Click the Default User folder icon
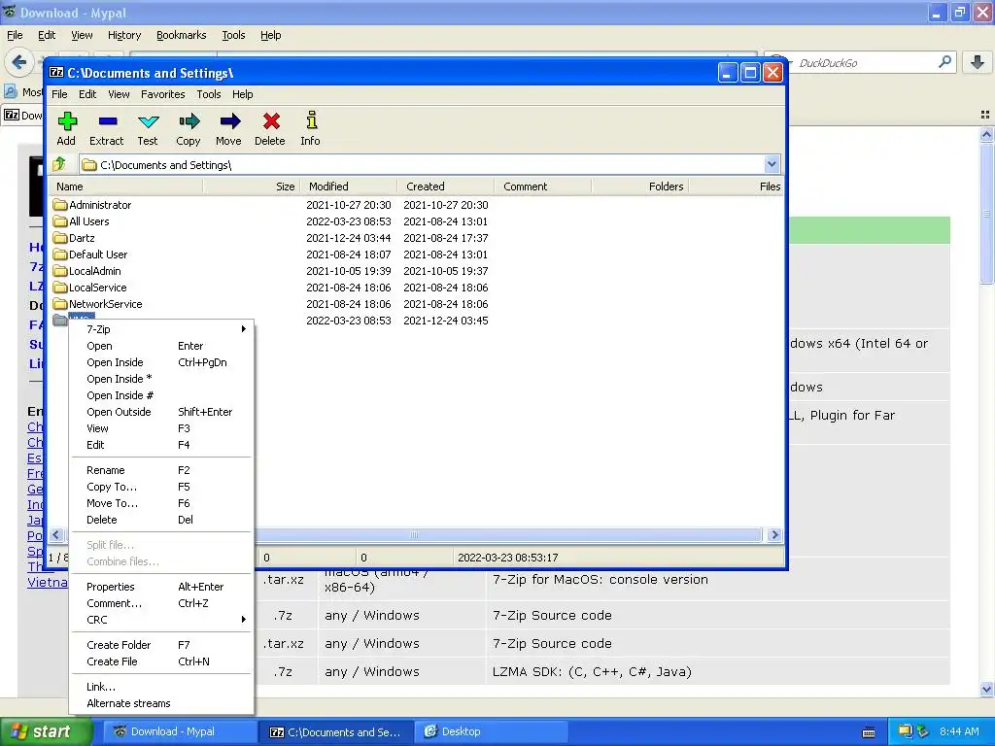Screen dimensions: 995x746 (60, 254)
